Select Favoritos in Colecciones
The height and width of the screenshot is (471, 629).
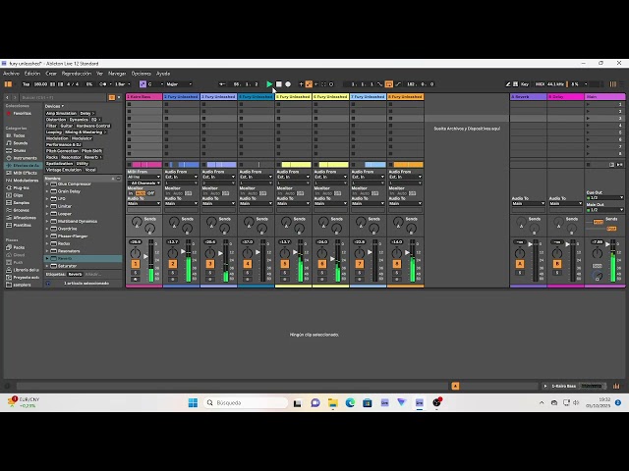tap(22, 114)
